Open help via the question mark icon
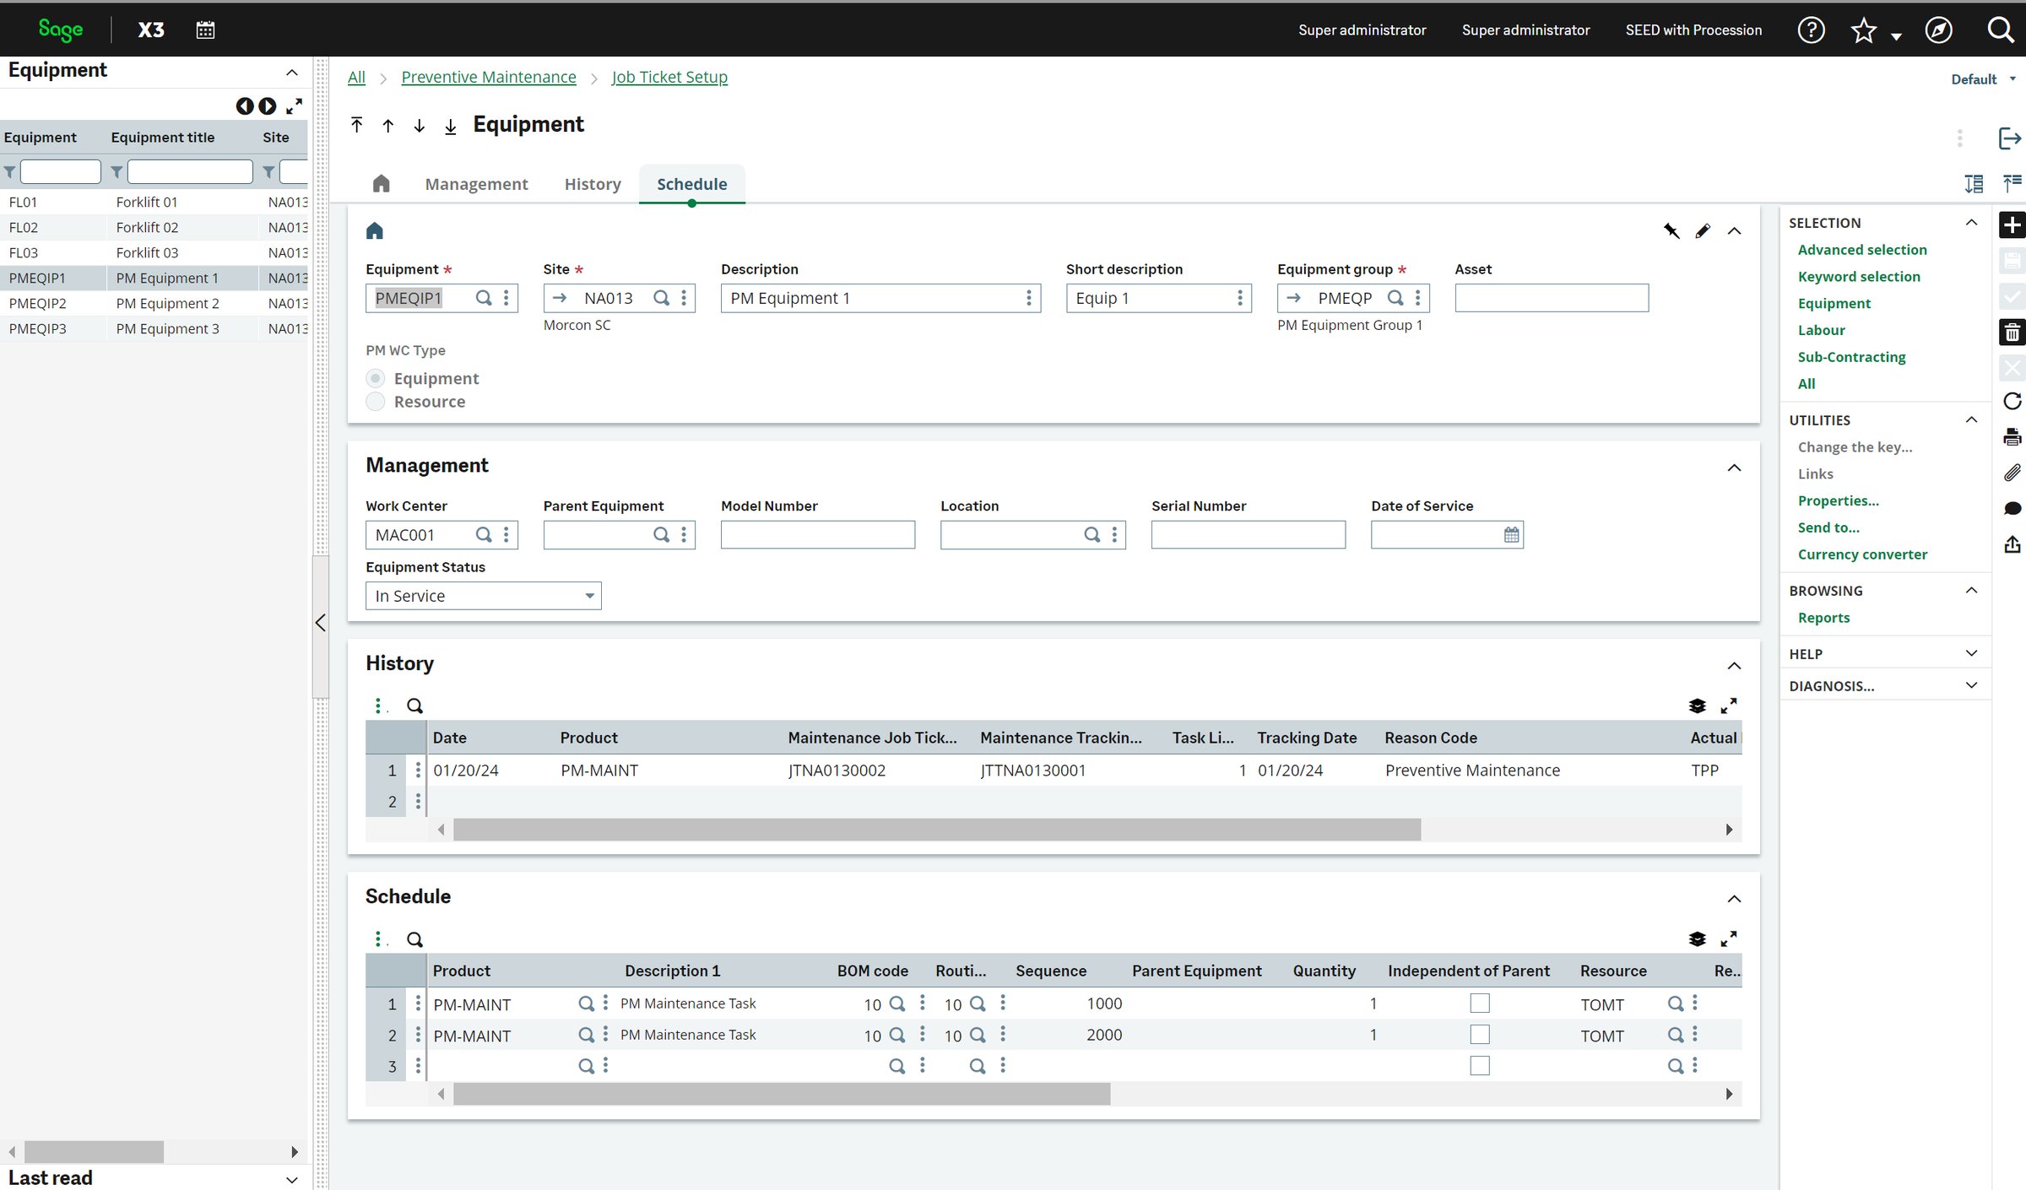The width and height of the screenshot is (2026, 1190). pyautogui.click(x=1811, y=30)
